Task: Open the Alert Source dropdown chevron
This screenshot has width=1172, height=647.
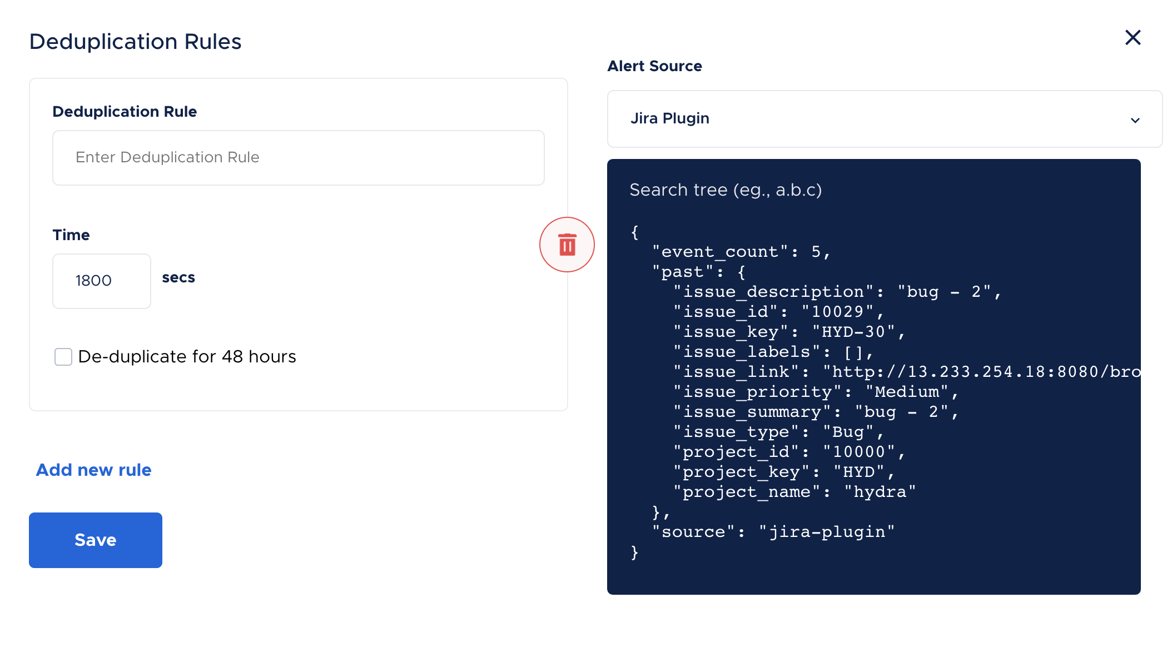Action: pyautogui.click(x=1135, y=120)
